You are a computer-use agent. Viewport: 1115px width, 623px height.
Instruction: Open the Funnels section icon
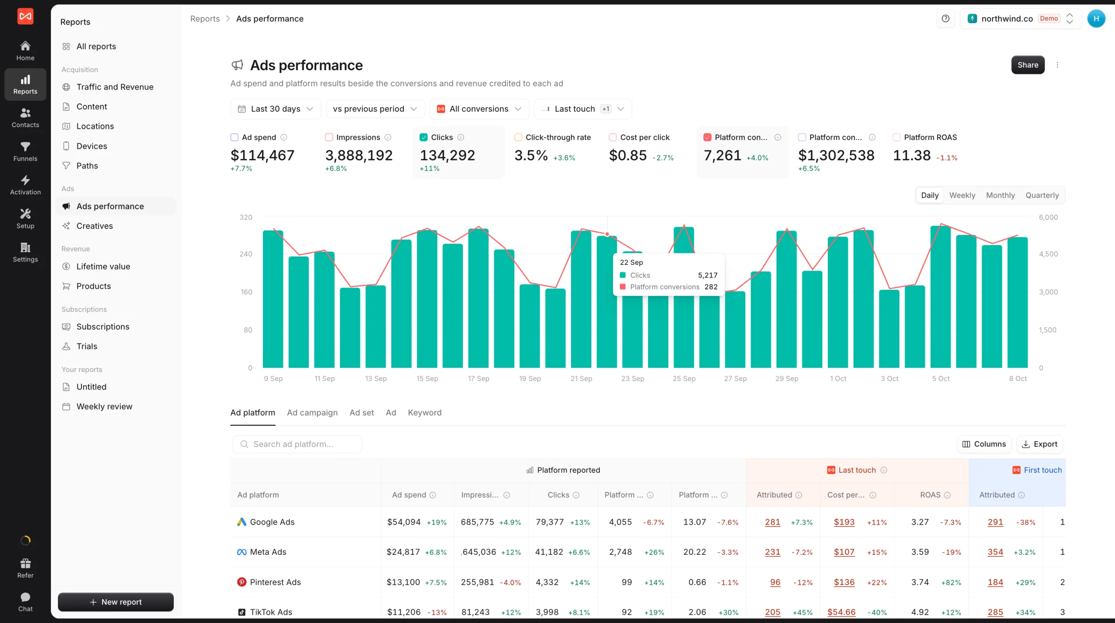(x=25, y=147)
